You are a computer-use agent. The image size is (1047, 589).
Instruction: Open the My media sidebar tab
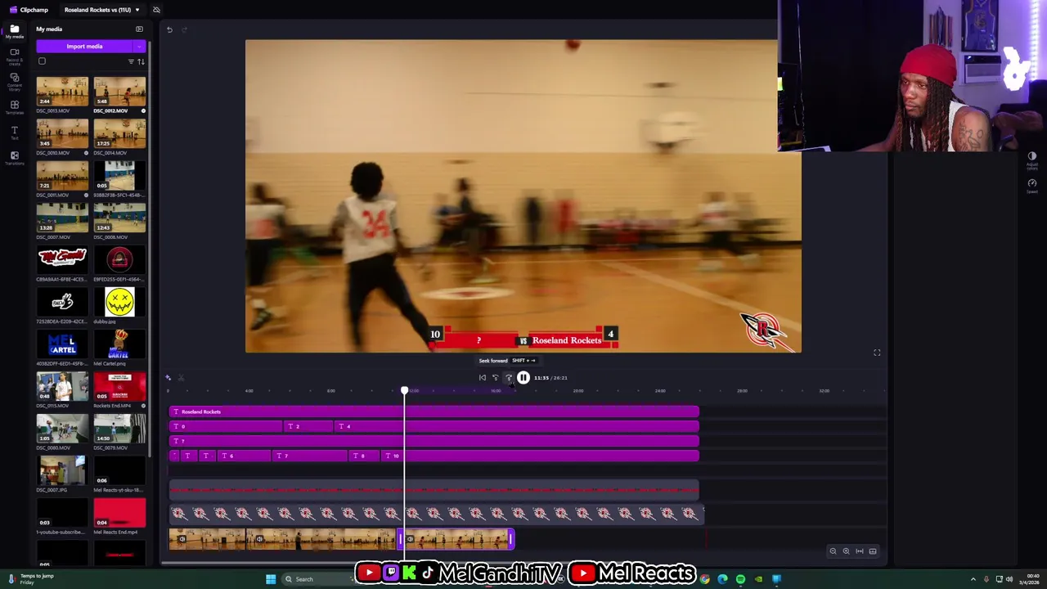[x=14, y=31]
